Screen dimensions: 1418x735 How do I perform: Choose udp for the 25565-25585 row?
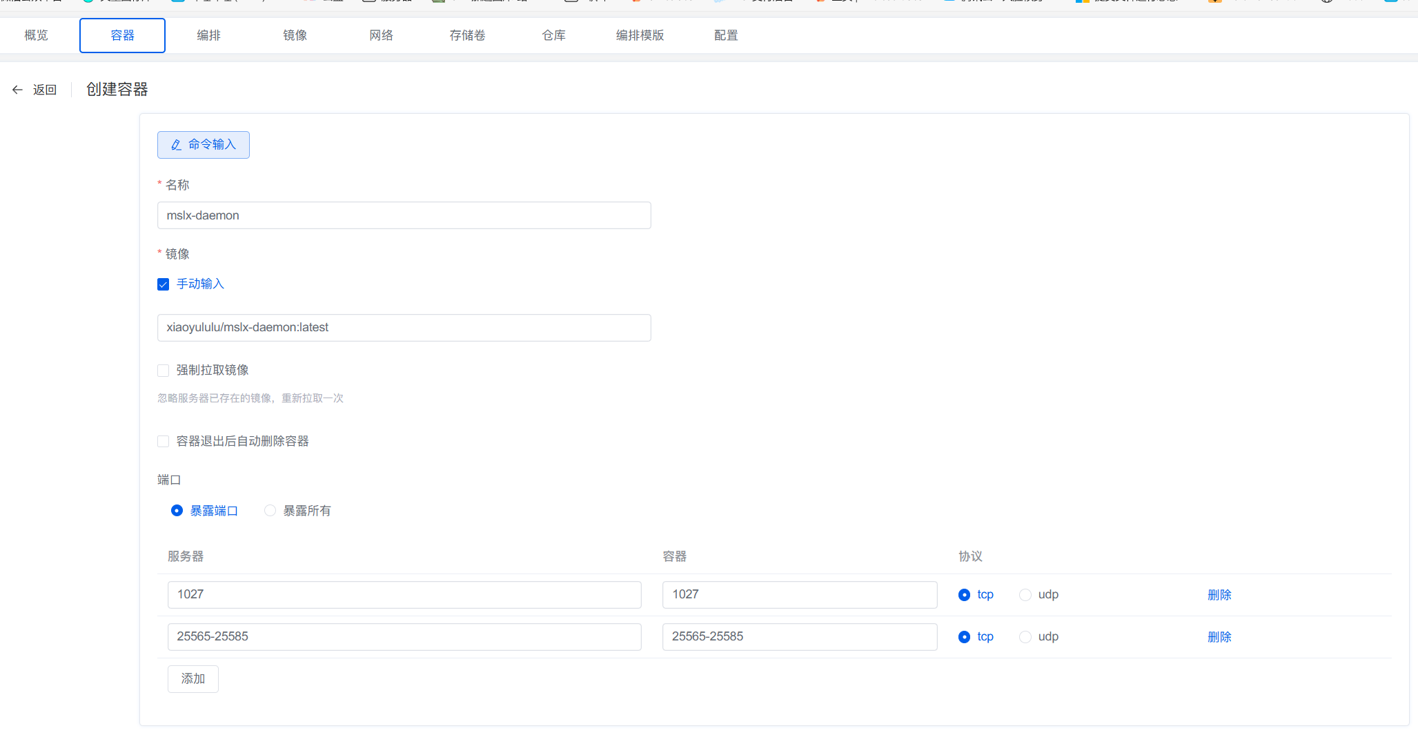pyautogui.click(x=1025, y=637)
